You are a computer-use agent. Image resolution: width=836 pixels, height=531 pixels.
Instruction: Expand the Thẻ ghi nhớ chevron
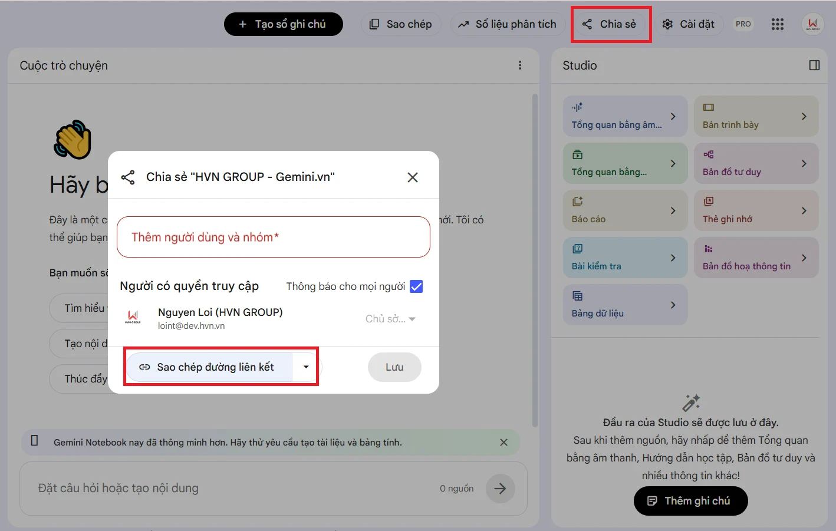coord(804,210)
